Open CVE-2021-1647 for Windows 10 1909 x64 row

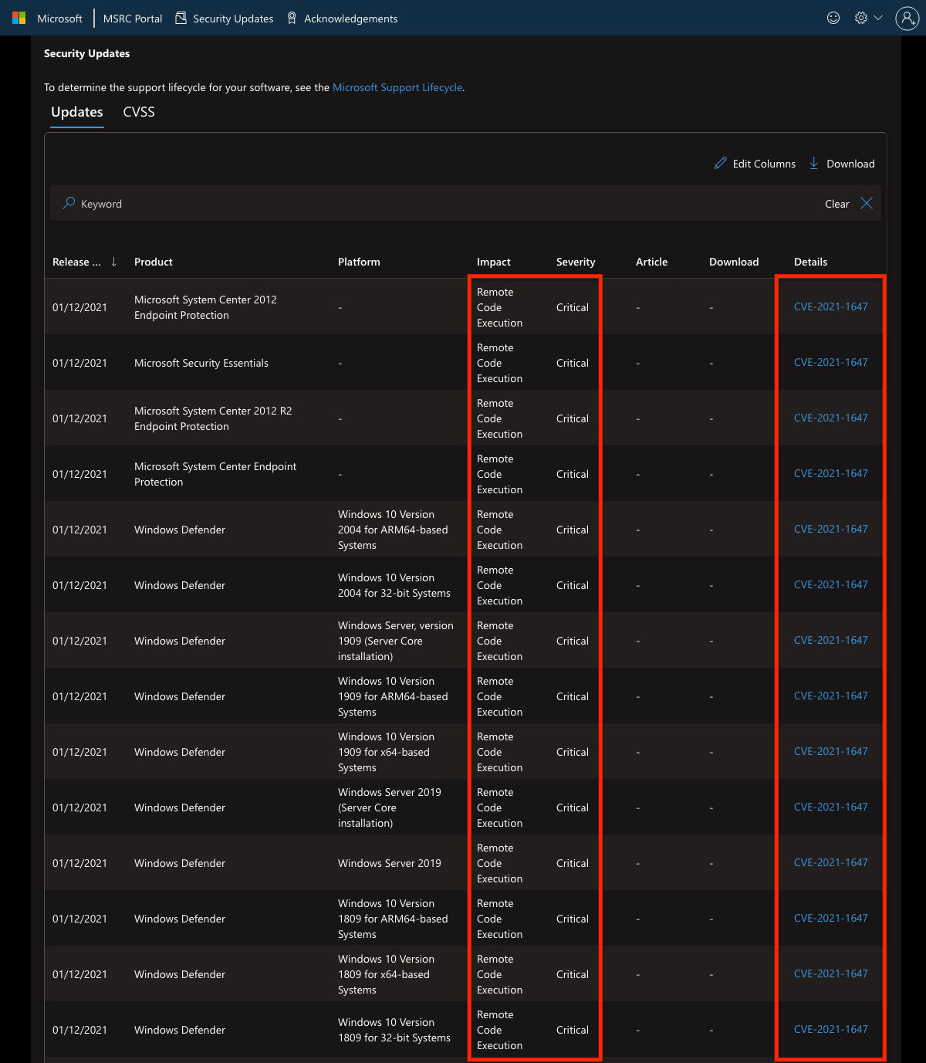pyautogui.click(x=831, y=751)
